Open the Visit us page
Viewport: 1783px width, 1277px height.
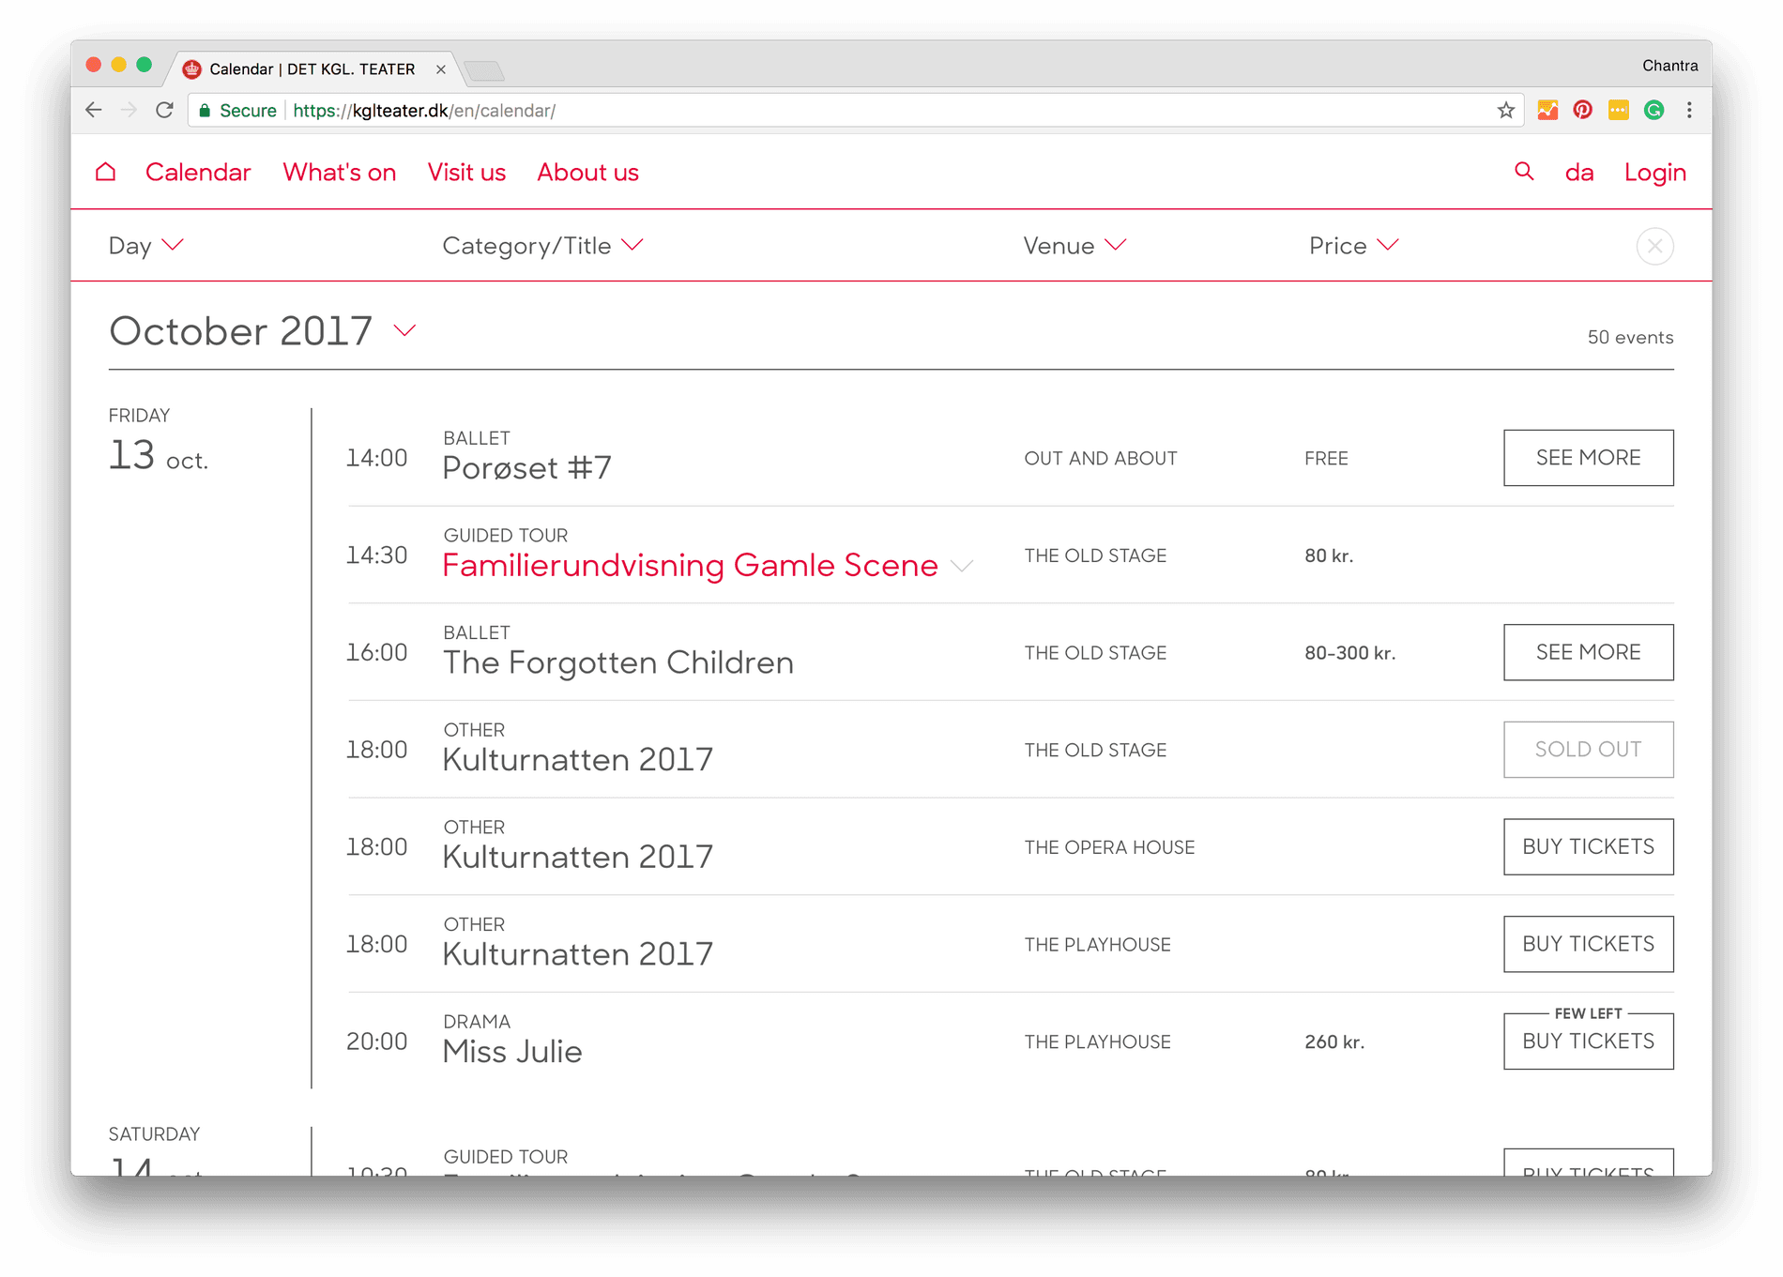[466, 172]
